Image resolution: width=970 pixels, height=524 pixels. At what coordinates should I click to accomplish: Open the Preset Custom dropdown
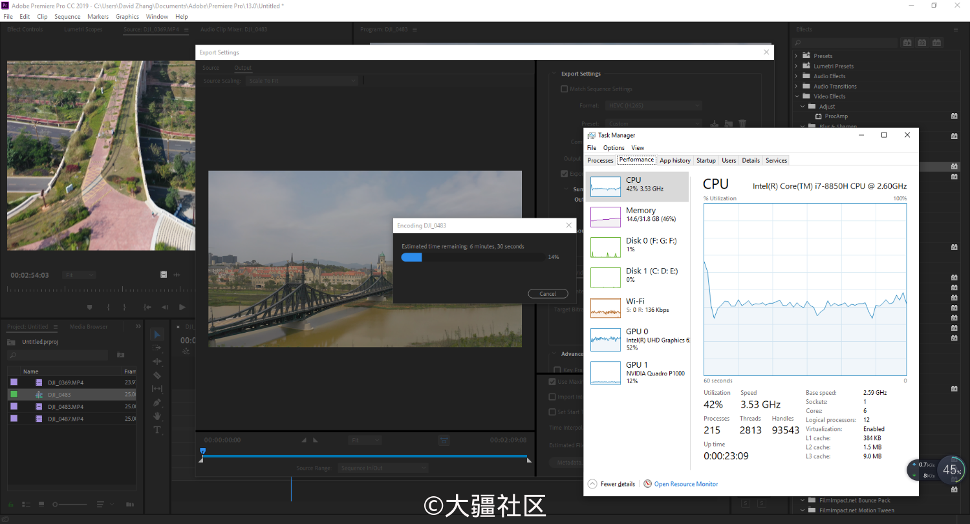coord(653,123)
